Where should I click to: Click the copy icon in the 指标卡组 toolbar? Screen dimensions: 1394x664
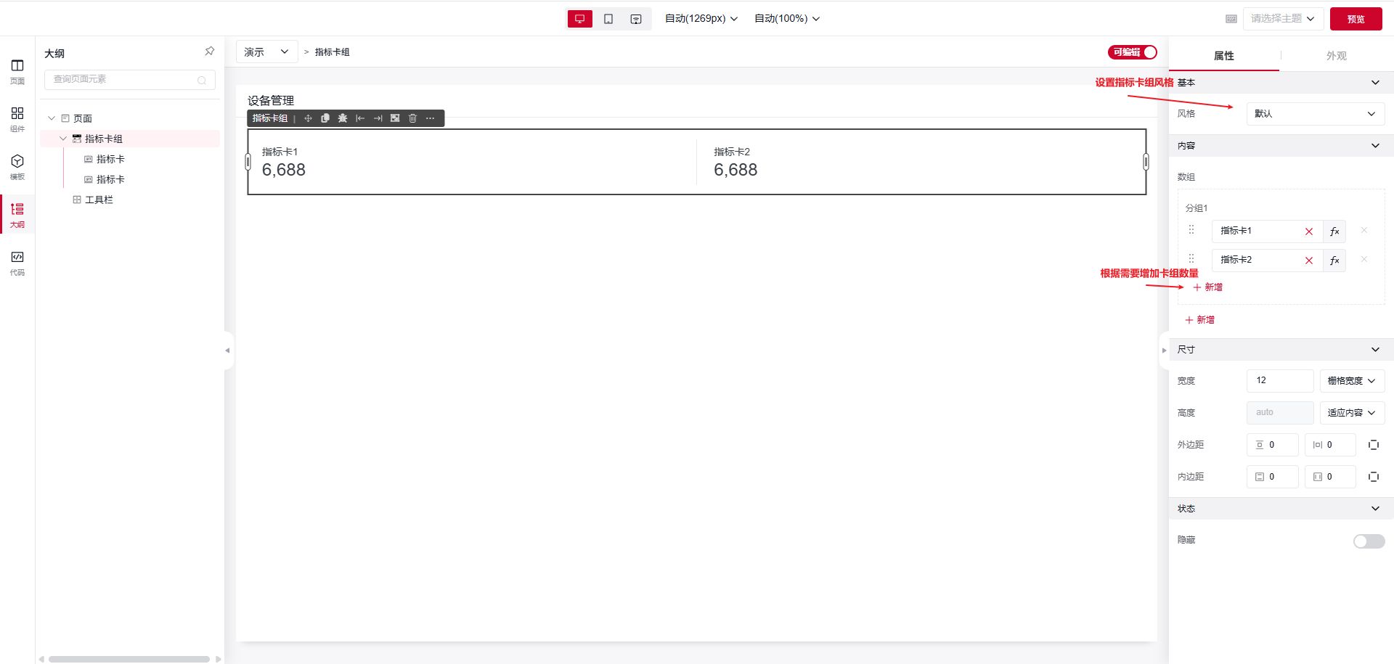click(x=325, y=118)
